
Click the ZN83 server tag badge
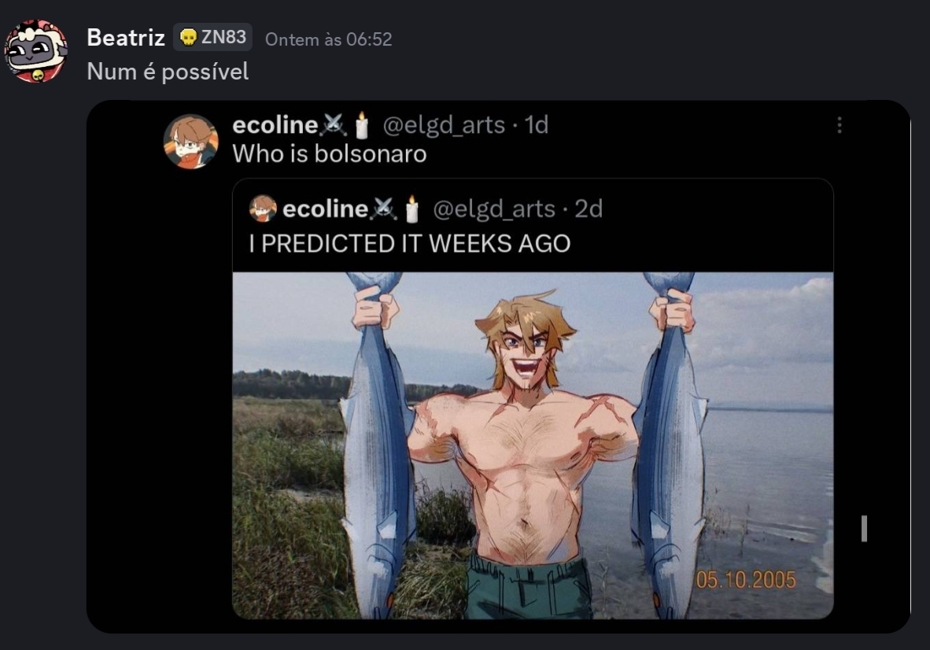(x=212, y=37)
